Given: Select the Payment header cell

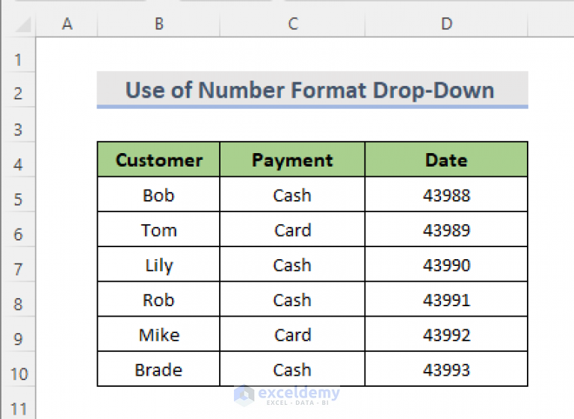Looking at the screenshot, I should click(x=292, y=160).
